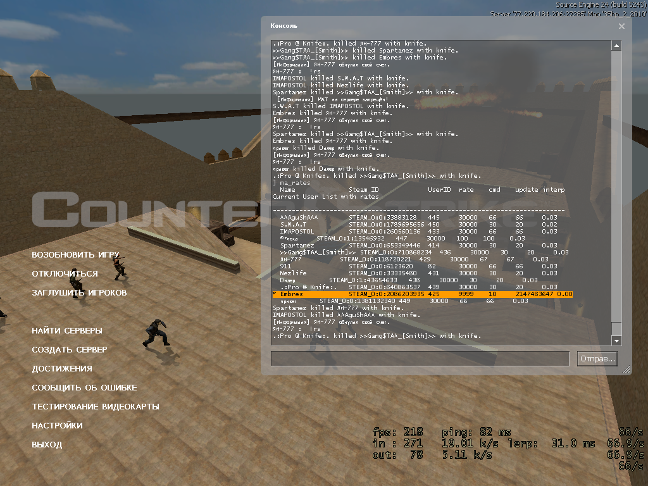Click ВОЗОБНОВИТЬ ИГРУ to resume game
This screenshot has width=648, height=486.
pos(76,254)
